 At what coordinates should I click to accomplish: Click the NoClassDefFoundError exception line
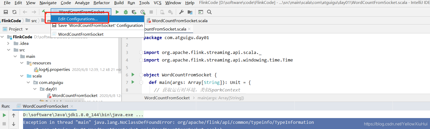[168, 122]
